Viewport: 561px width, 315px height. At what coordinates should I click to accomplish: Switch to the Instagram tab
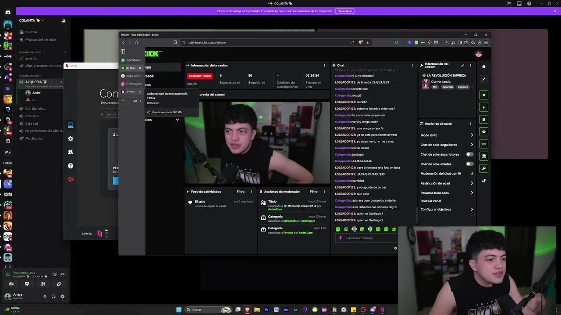(x=132, y=84)
